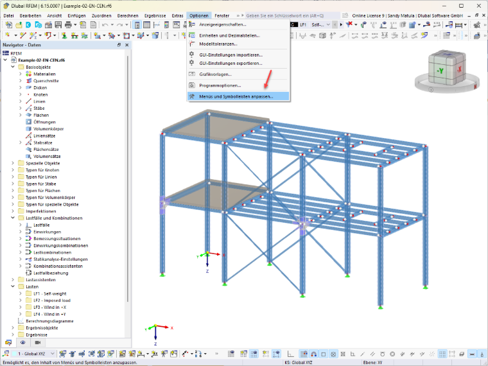
Task: Switch to navigator Views camera tab
Action: coord(38,342)
